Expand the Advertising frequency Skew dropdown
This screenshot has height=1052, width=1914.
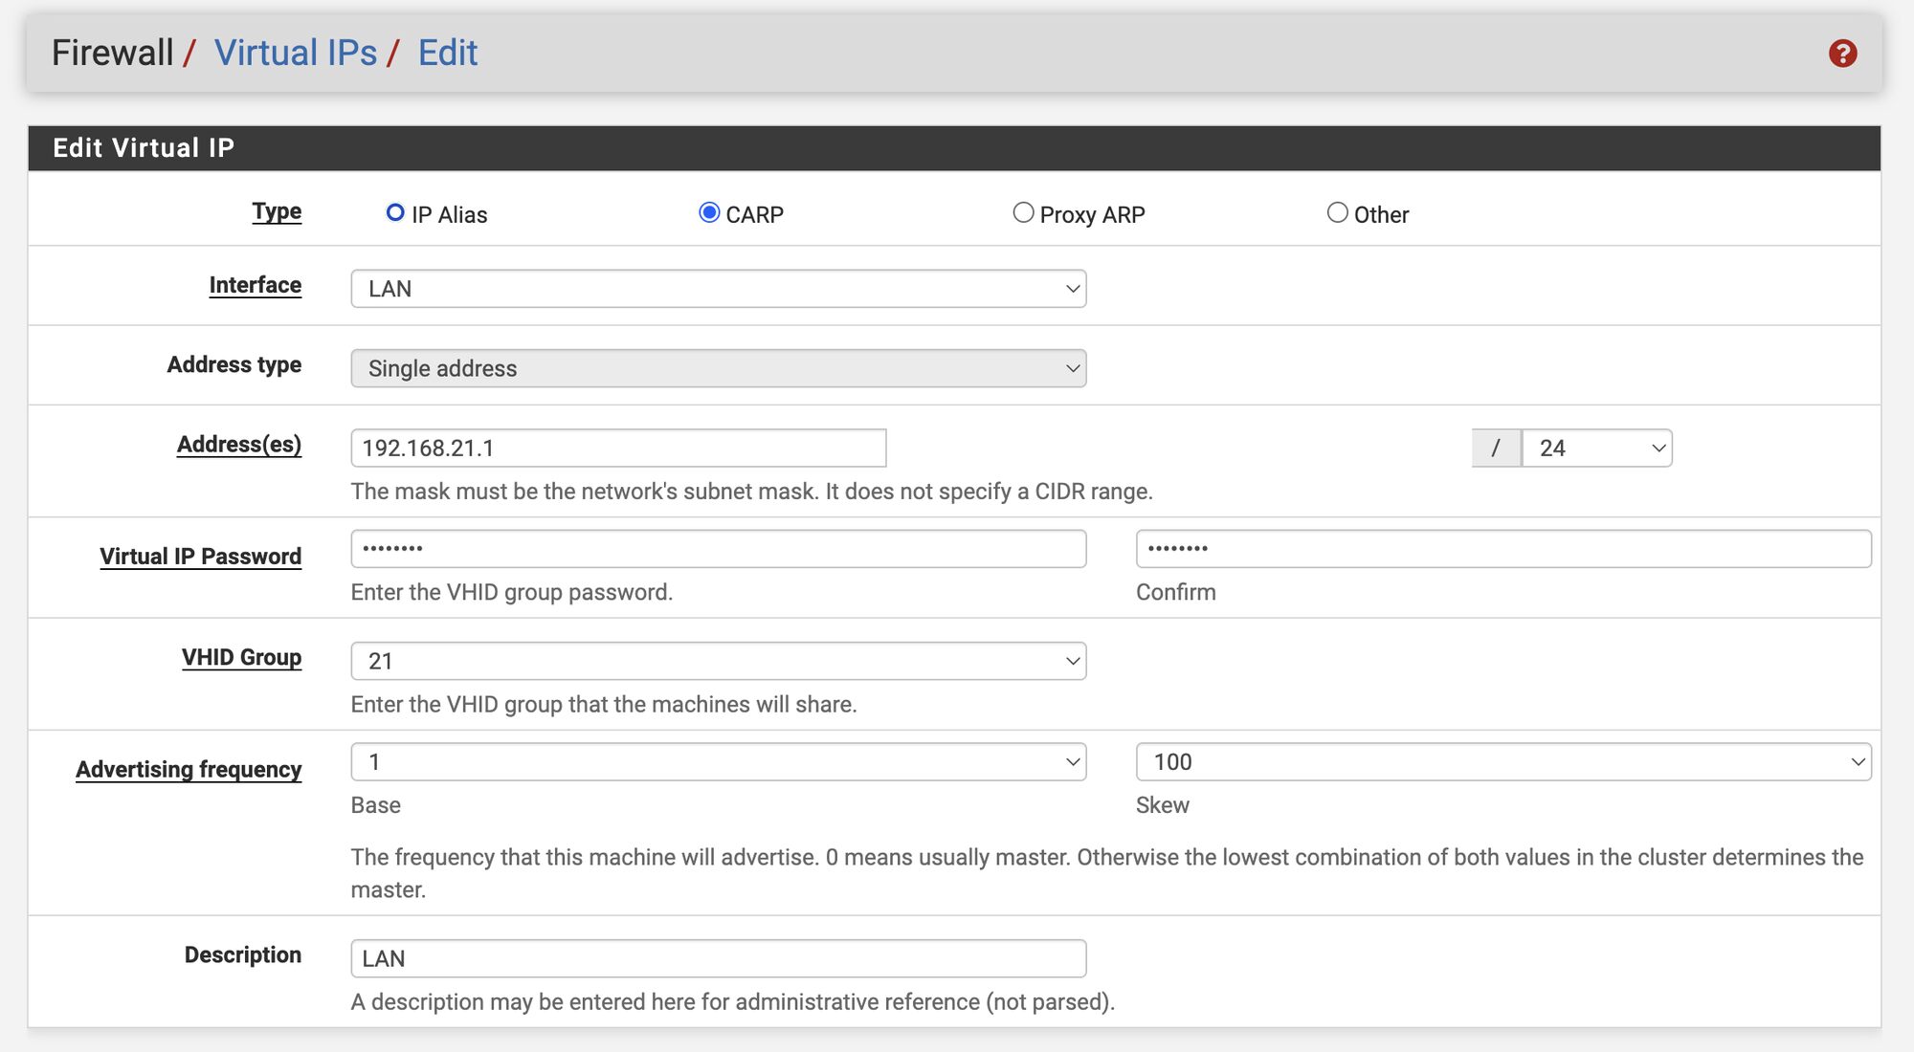(x=1858, y=762)
